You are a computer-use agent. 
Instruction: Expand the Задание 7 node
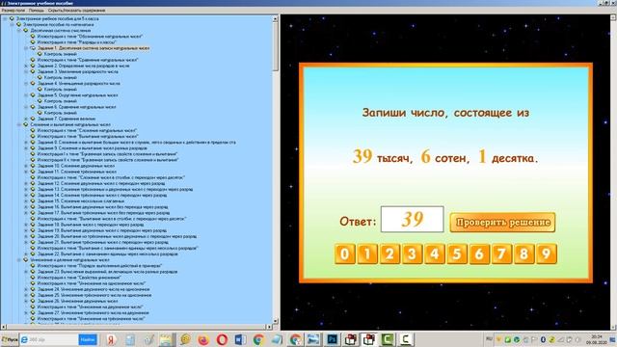pyautogui.click(x=26, y=119)
